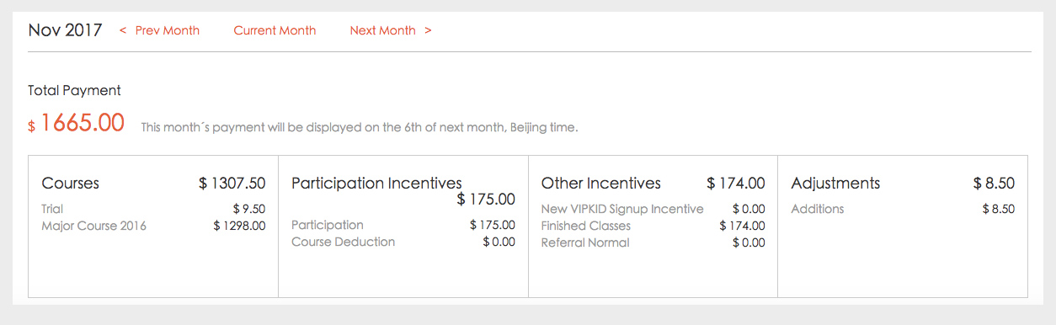Click the Trial row label
1056x325 pixels.
(52, 209)
